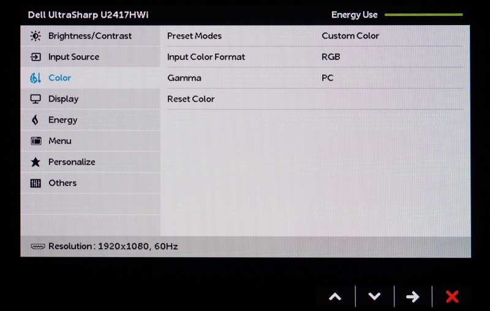Viewport: 490px width, 311px height.
Task: Click the PC gamma value
Action: pos(328,78)
